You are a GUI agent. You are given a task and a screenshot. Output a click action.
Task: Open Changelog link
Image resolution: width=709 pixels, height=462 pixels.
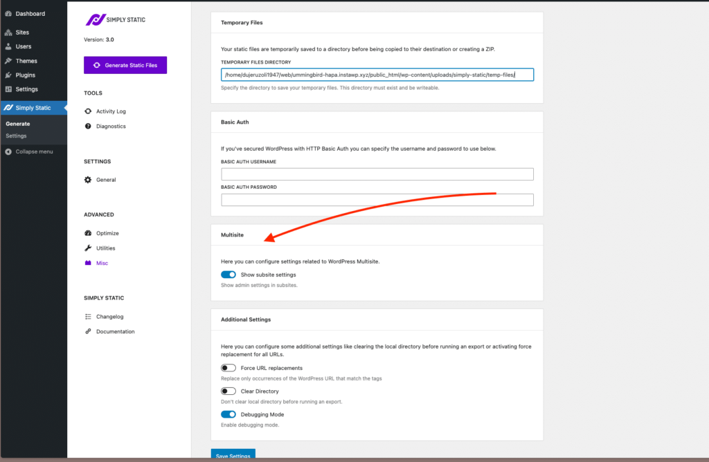click(x=109, y=317)
